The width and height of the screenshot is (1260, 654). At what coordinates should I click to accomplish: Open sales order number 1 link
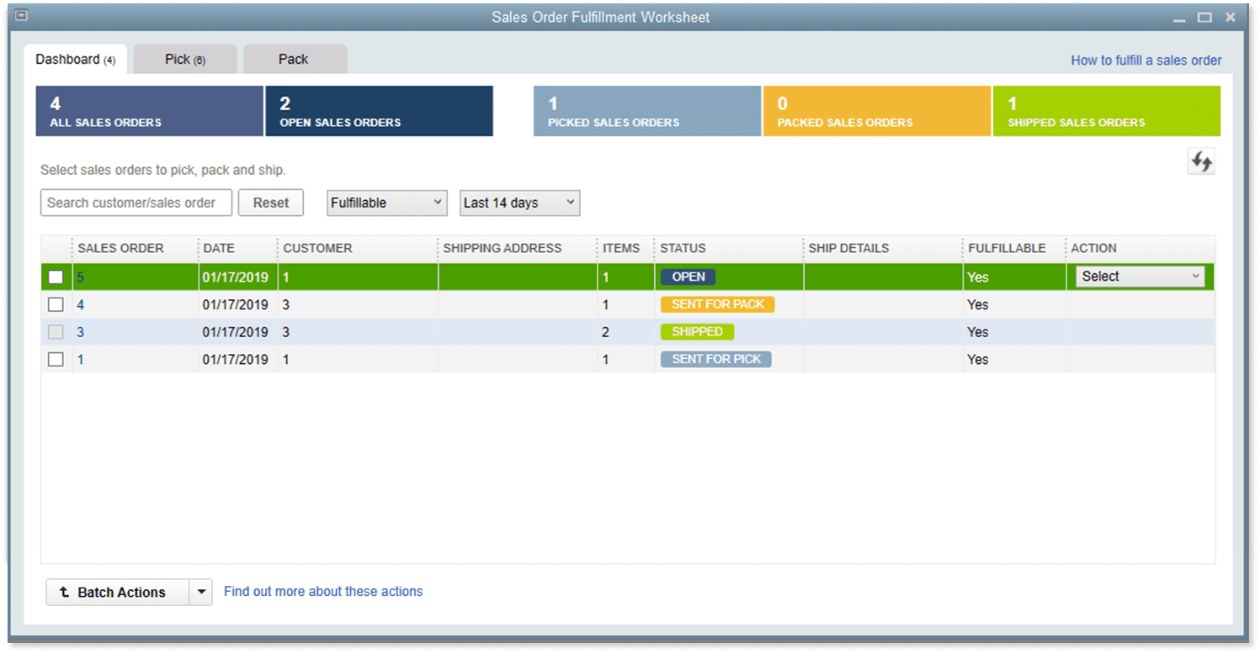coord(81,359)
